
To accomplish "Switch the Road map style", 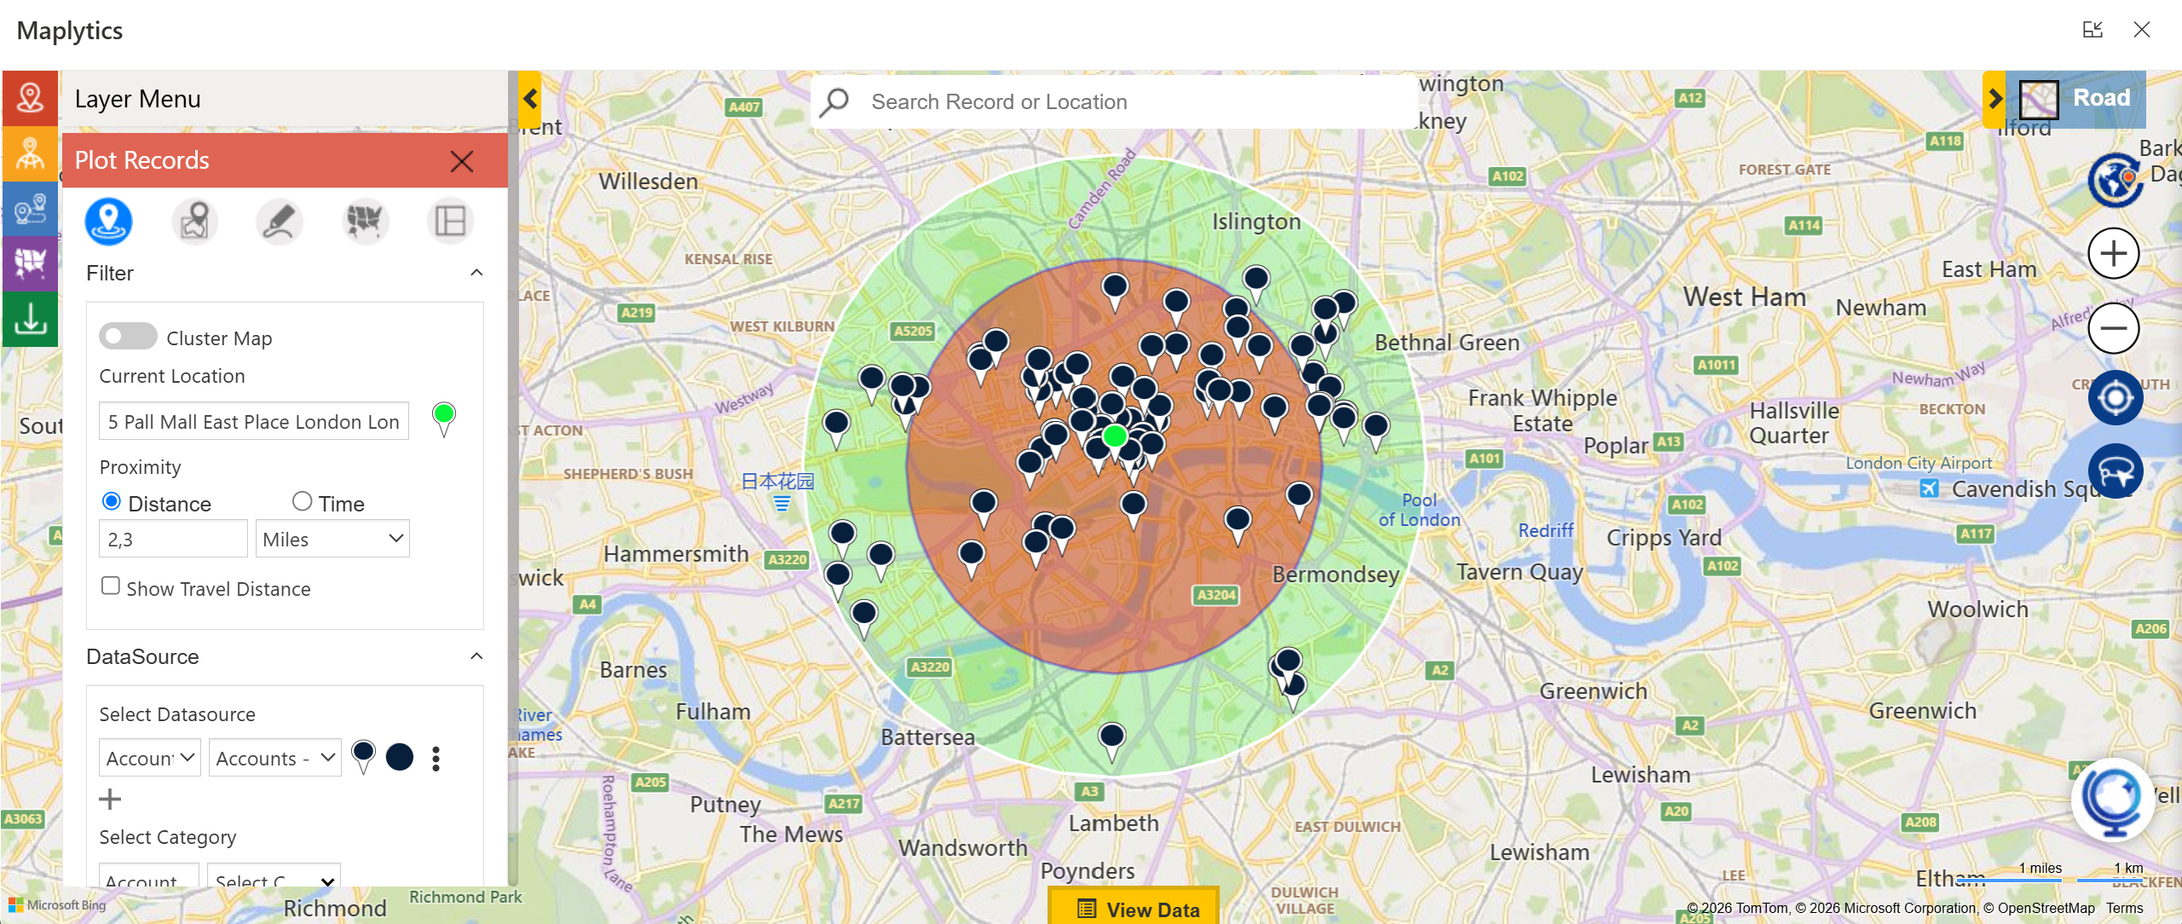I will point(2076,99).
